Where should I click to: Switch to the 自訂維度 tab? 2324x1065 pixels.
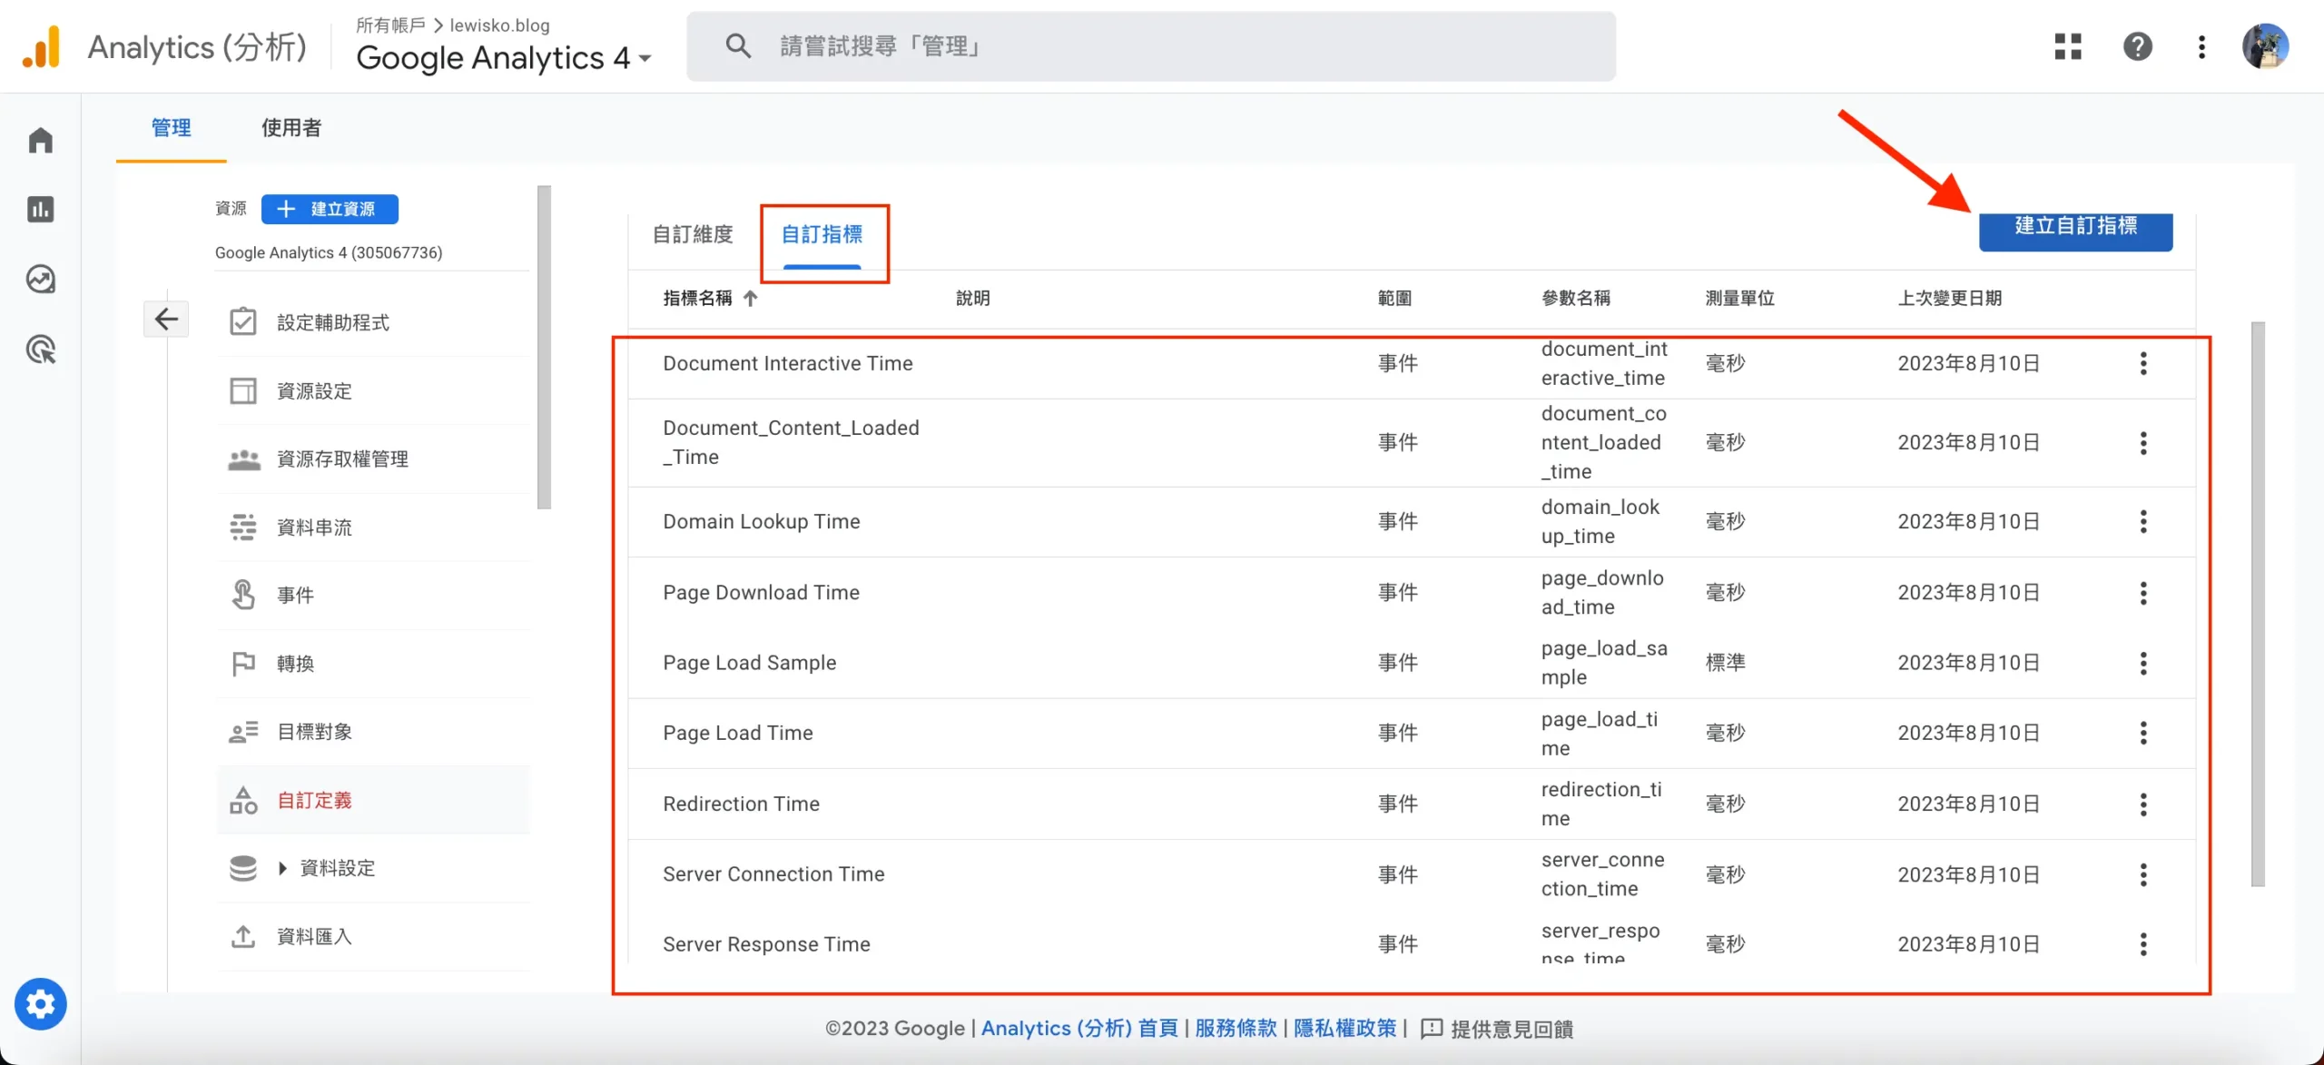click(x=693, y=234)
